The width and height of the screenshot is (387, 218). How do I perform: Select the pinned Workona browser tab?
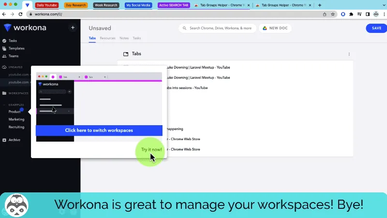point(27,5)
